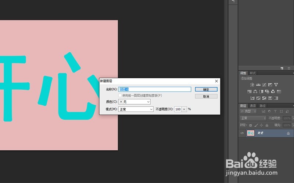Open the 不透明度(O) slider arrow in dialog
The width and height of the screenshot is (294, 183).
[x=184, y=109]
